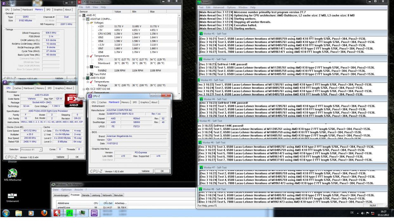394x221 pixels.
Task: Collapse the ASUSTeK COMPU... tree node
Action: [x=84, y=19]
